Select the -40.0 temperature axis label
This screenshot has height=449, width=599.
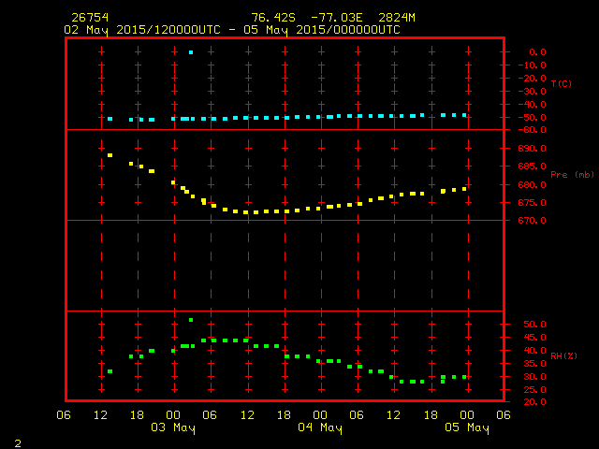(532, 104)
